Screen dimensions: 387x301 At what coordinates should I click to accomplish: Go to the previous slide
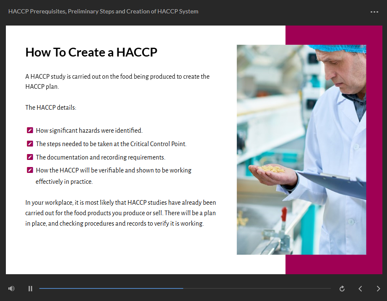click(x=360, y=288)
